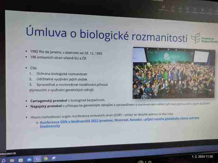
Task: Click the conference crowd photo on slide
Action: tap(174, 73)
